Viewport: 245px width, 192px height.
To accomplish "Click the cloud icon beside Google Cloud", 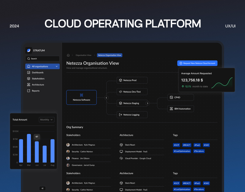I will tap(121, 158).
